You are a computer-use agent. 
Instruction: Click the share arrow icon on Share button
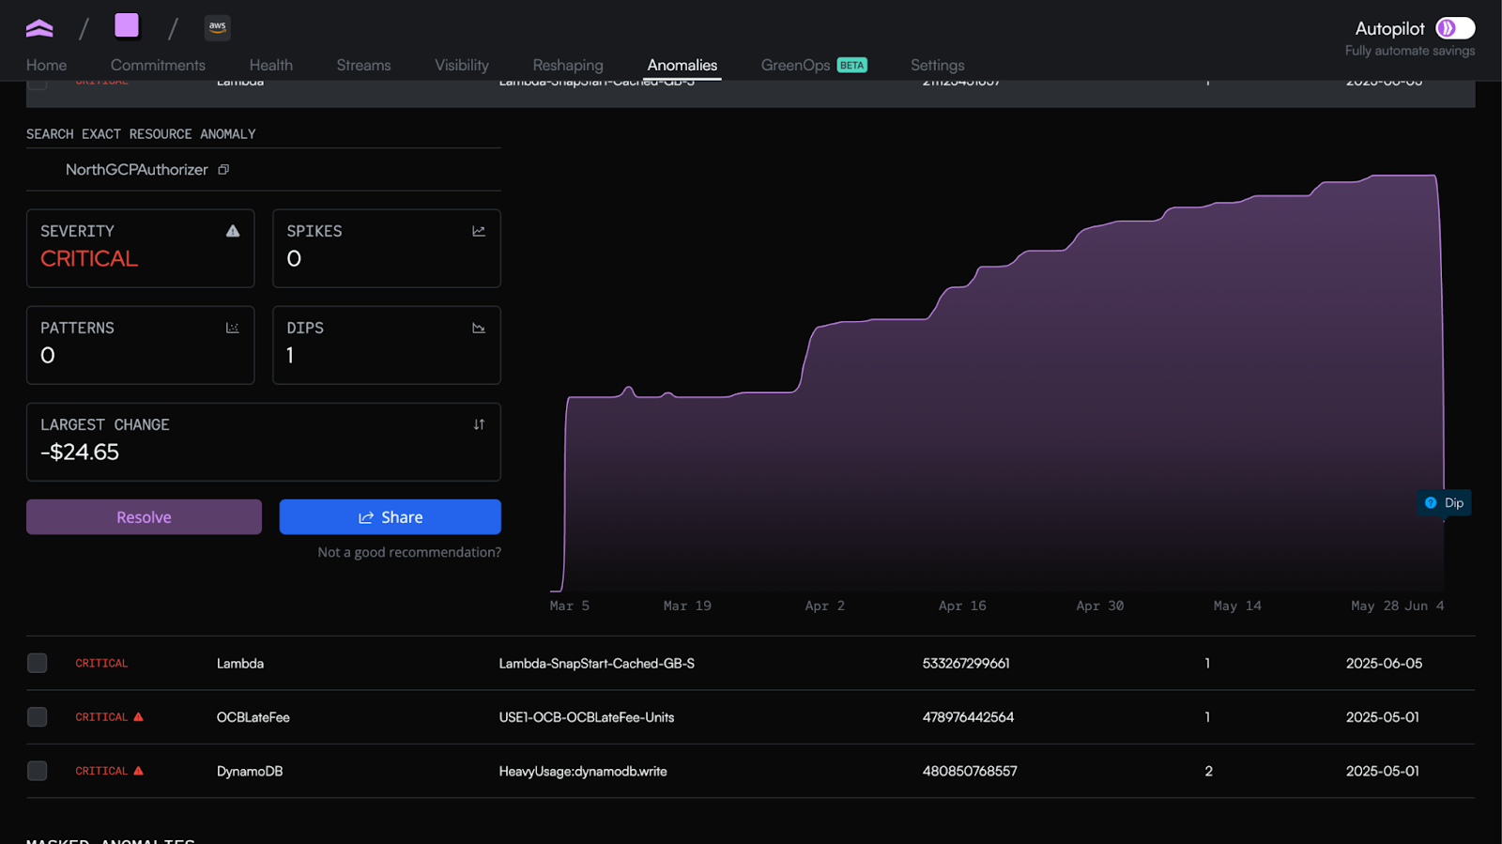(366, 517)
